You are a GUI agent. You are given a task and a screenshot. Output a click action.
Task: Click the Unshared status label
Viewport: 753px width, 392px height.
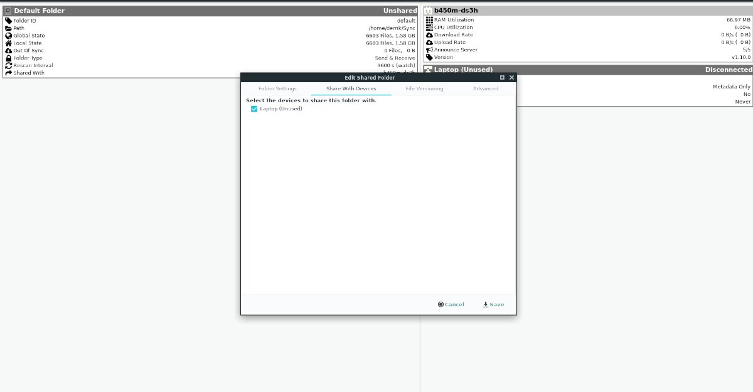coord(400,10)
